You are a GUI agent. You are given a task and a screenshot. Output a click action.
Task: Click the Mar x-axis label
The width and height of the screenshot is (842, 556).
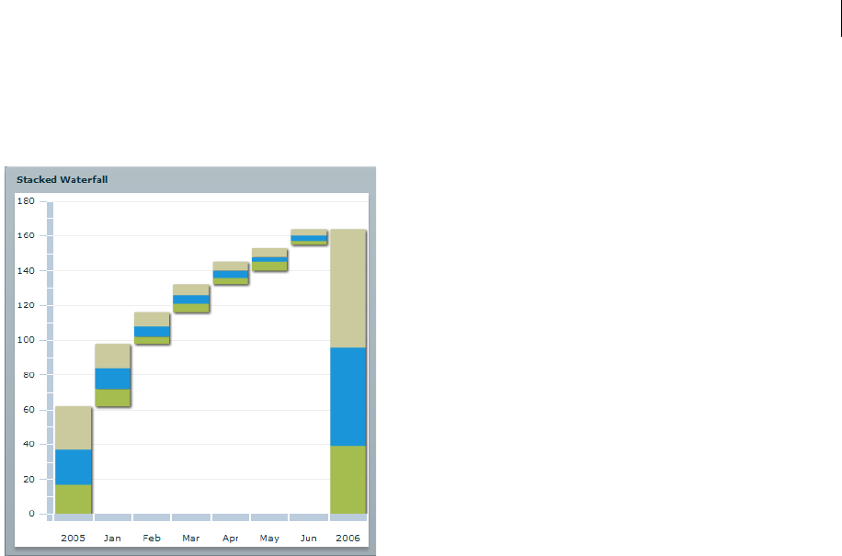coord(190,538)
